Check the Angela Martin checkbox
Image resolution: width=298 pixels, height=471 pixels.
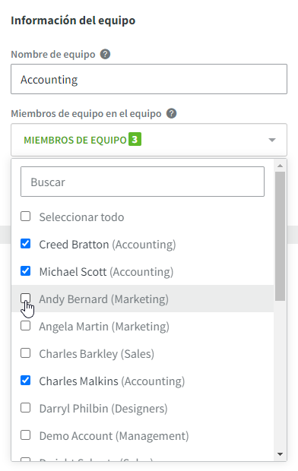26,326
